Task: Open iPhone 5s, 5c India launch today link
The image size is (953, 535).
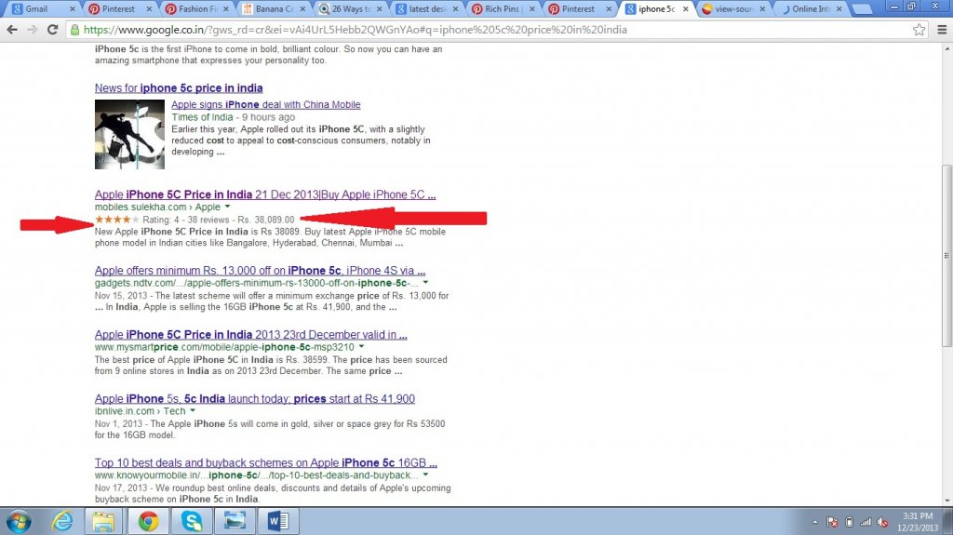Action: (x=255, y=399)
